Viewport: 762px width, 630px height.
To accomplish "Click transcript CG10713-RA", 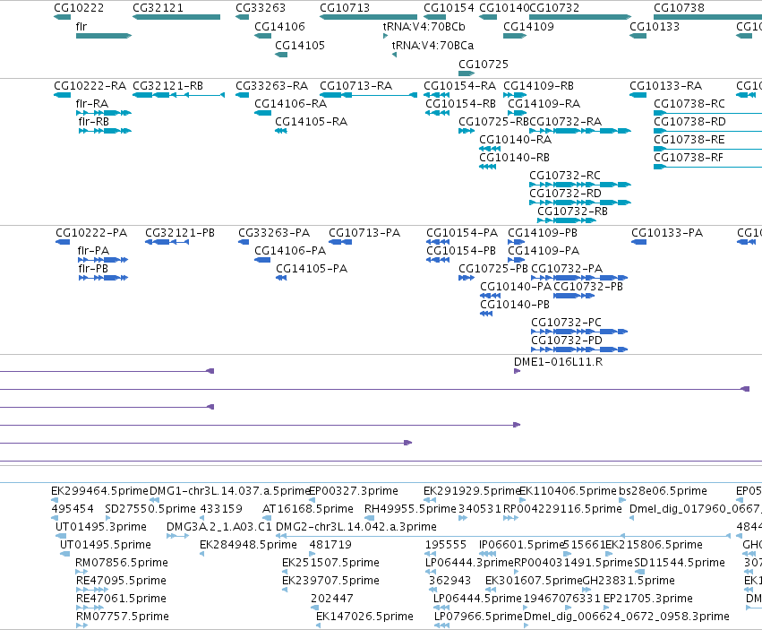I will 355,86.
